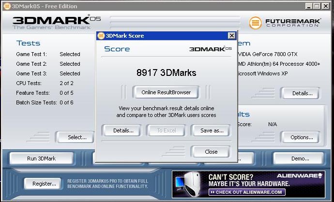The width and height of the screenshot is (334, 202).
Task: Click the Online ResultBrowser button
Action: pos(166,92)
